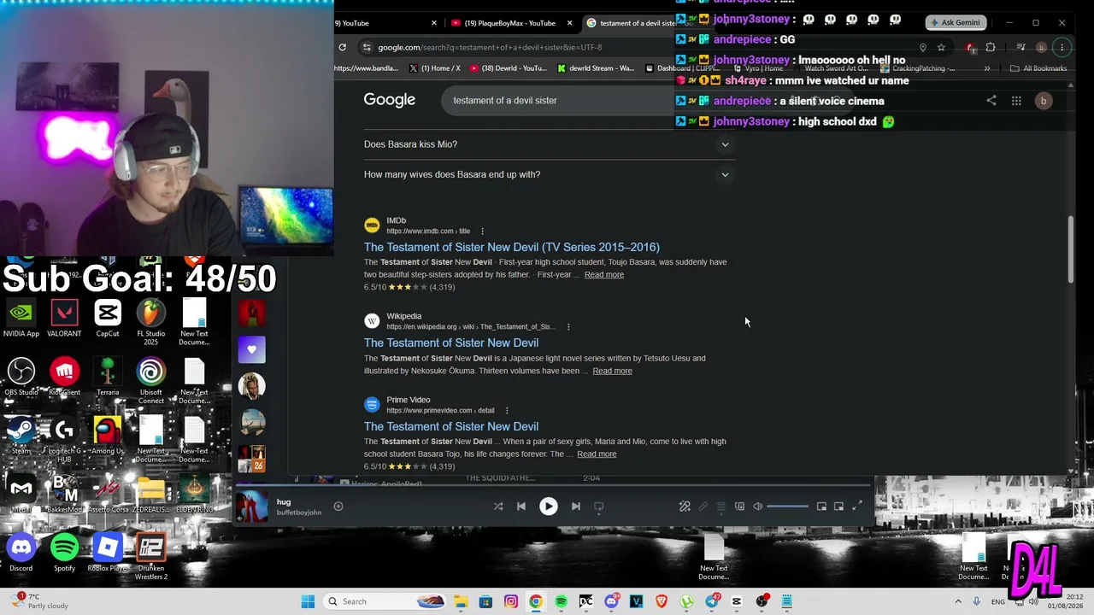This screenshot has width=1094, height=615.
Task: Click Read more on IMDb snippet
Action: tap(604, 275)
